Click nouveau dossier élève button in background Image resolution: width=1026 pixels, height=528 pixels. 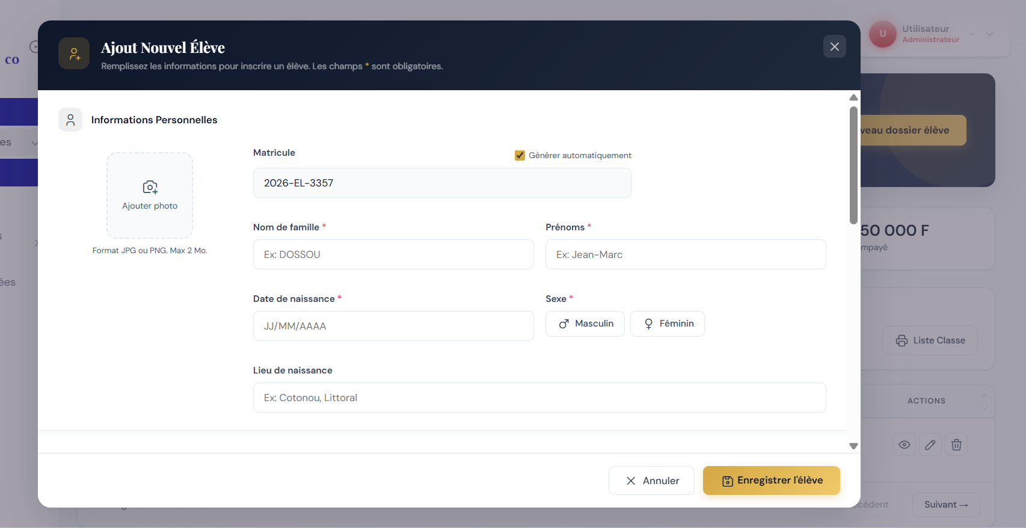pos(913,130)
